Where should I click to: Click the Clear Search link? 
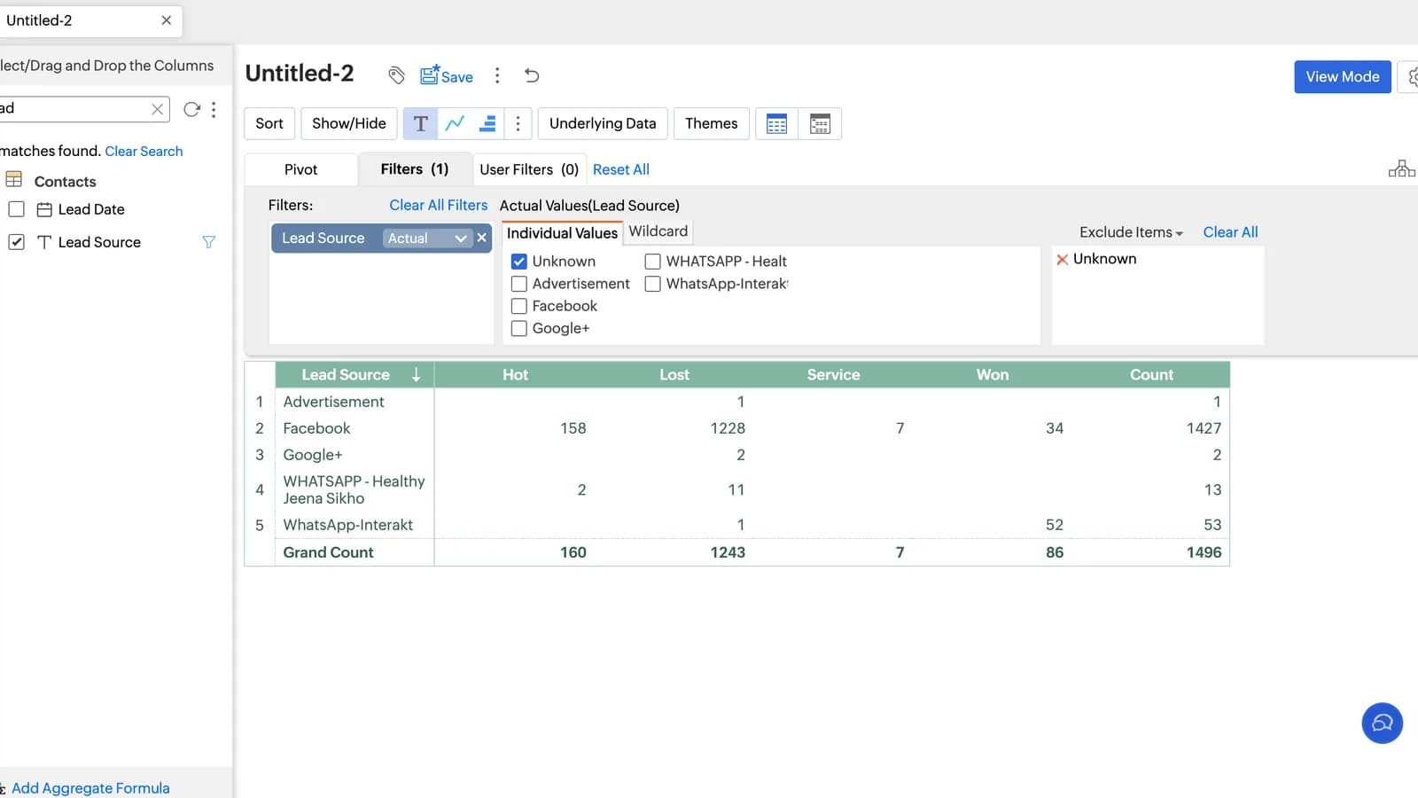(144, 152)
